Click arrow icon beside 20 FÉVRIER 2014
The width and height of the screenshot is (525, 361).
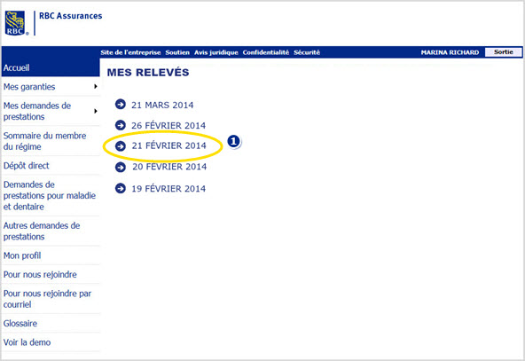point(121,167)
